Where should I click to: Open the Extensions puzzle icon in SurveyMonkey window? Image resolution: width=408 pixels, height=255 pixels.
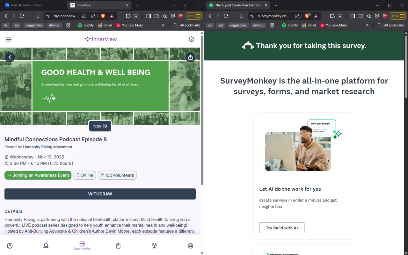[332, 16]
